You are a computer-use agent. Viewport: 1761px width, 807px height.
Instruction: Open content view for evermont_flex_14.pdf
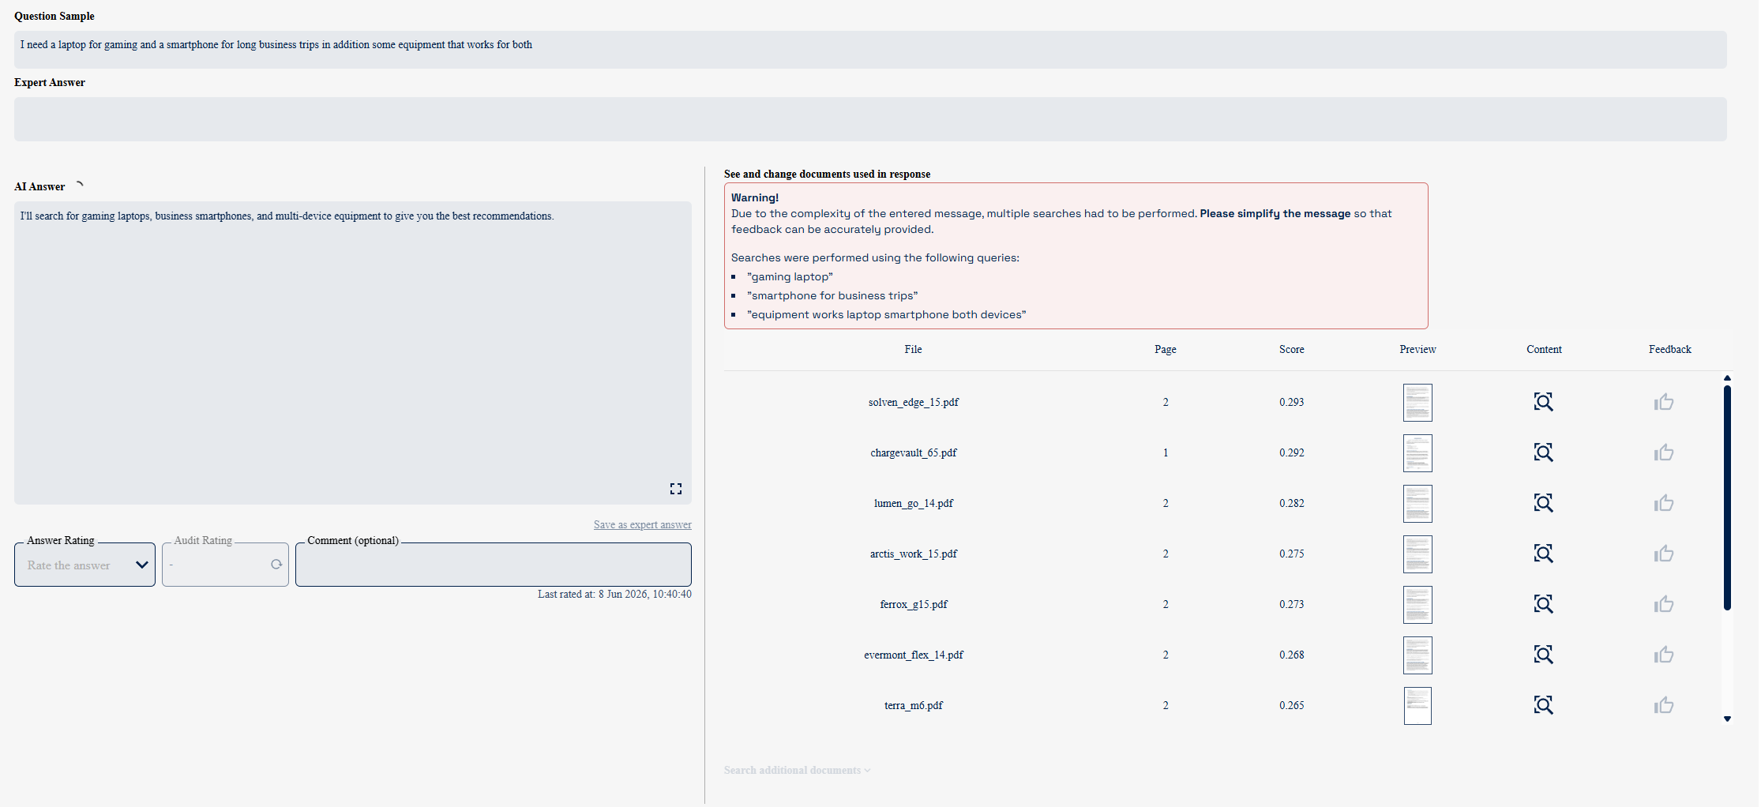tap(1543, 655)
